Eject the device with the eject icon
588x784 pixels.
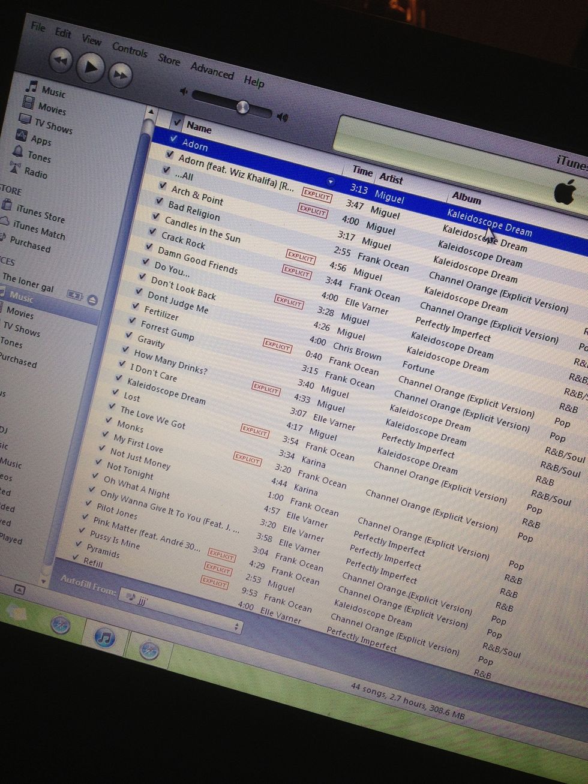click(92, 299)
